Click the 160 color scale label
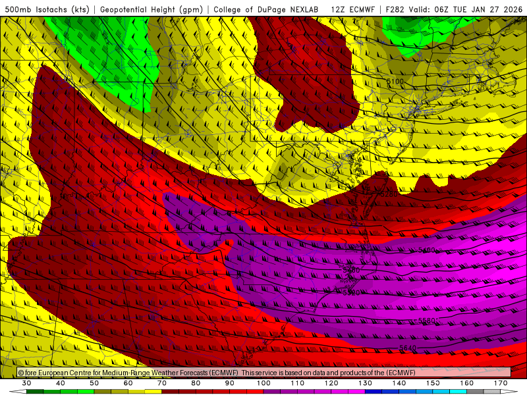Viewport: 527px width, 395px height. pyautogui.click(x=467, y=383)
